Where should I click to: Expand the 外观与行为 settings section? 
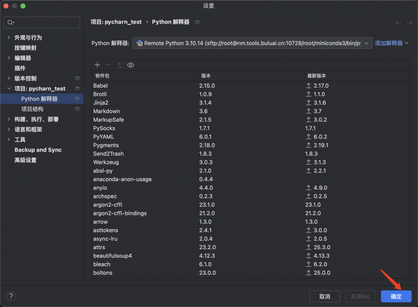[x=9, y=38]
